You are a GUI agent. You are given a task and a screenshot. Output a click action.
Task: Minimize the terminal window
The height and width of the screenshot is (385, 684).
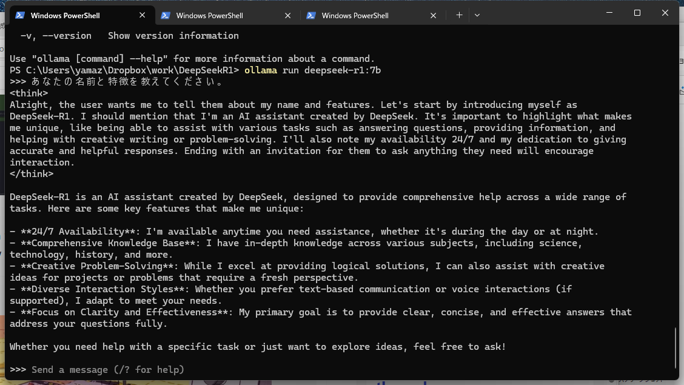click(609, 13)
